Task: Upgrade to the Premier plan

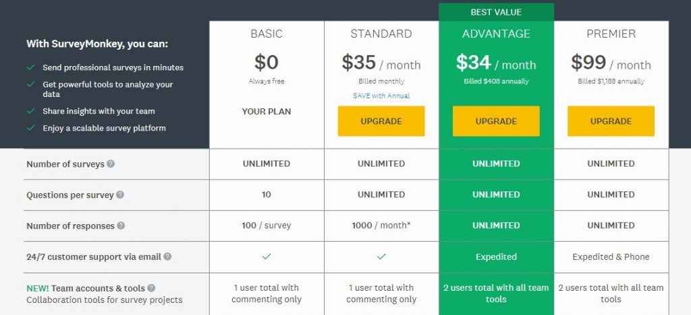Action: click(x=611, y=121)
